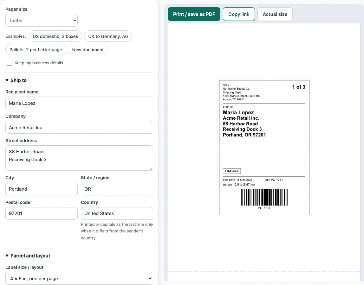Load the 'Pallets, 2 per Letter page' example

coord(36,50)
